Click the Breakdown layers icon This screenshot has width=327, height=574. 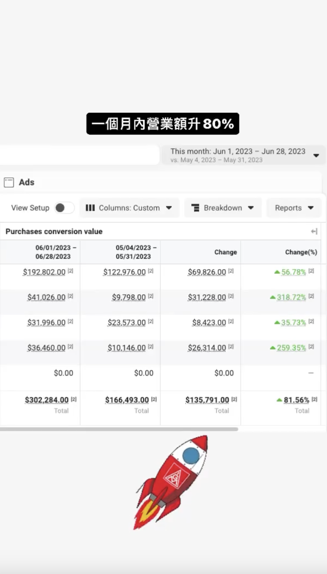pos(195,208)
